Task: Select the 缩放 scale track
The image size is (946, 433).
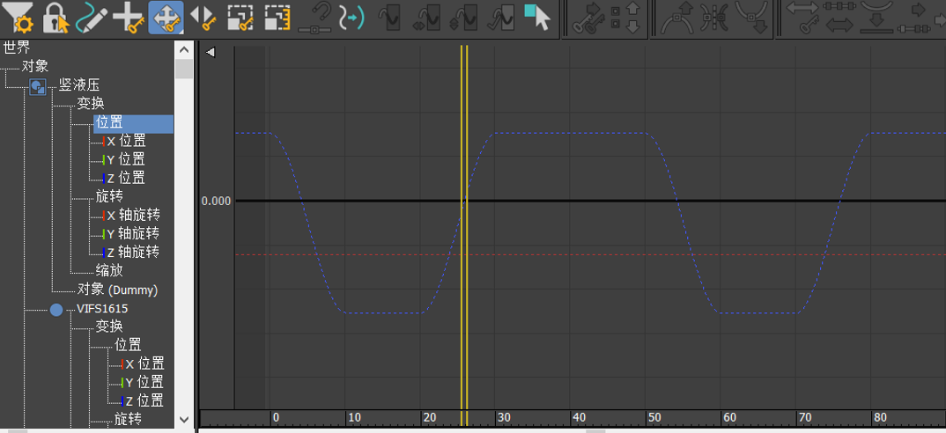Action: (109, 270)
